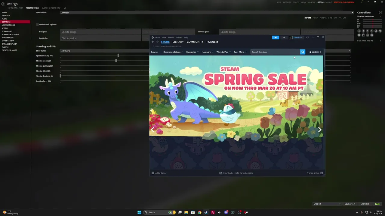
Task: Enable Combine with keyboard checkbox
Action: [37, 25]
